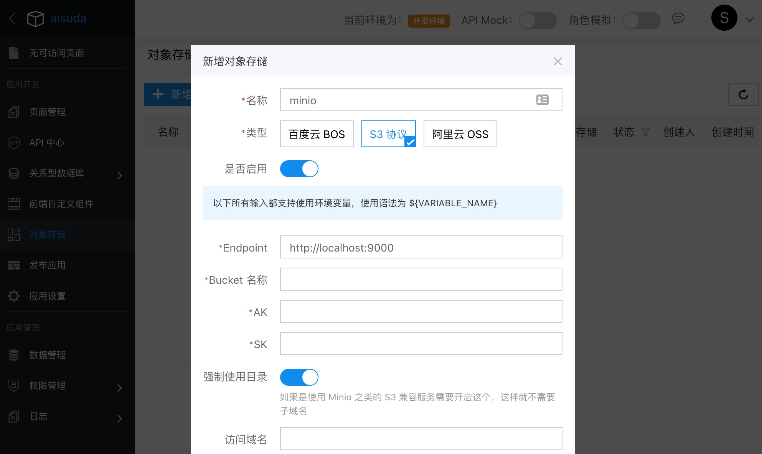The height and width of the screenshot is (454, 762).
Task: Enable the API Mock toggle
Action: click(538, 20)
